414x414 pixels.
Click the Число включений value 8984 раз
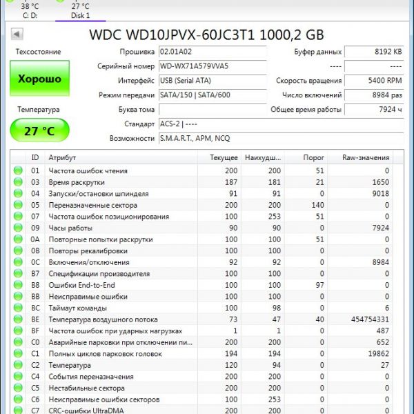374,95
